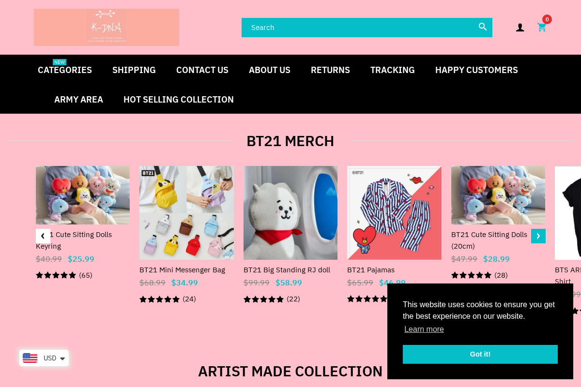Click the K-DNA store logo
This screenshot has height=387, width=581.
click(106, 27)
